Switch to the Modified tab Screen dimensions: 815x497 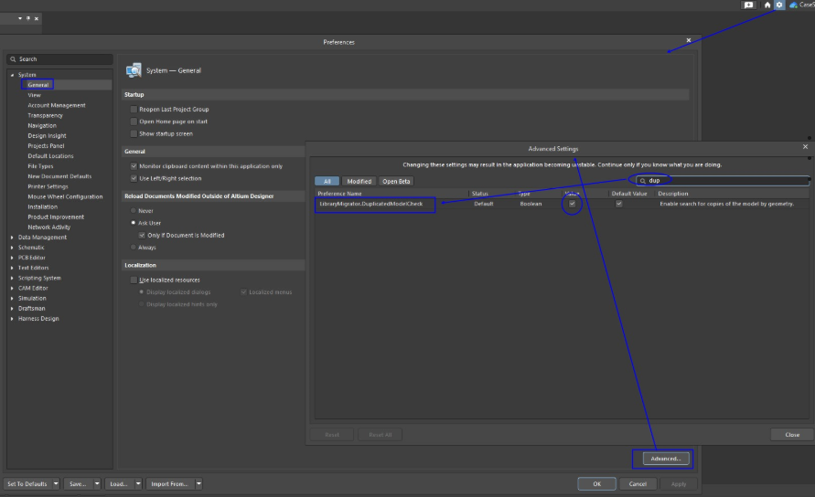(x=359, y=181)
